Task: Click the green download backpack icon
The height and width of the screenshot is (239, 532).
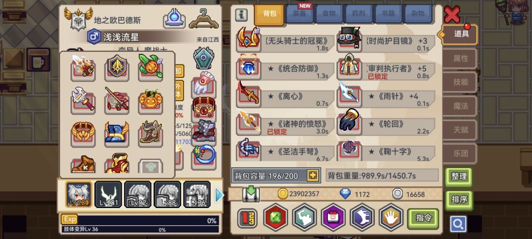Action: (x=251, y=195)
